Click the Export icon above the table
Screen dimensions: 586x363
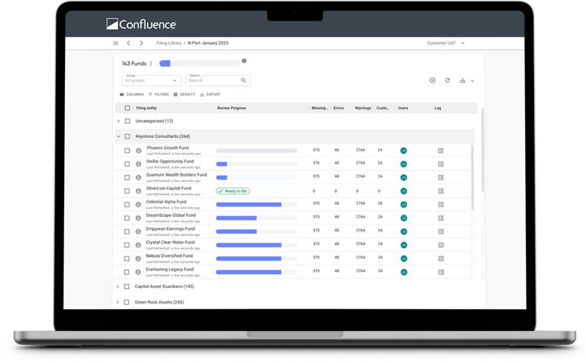(x=203, y=94)
